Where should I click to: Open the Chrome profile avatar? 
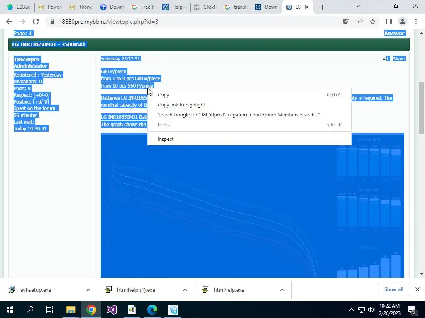click(403, 22)
